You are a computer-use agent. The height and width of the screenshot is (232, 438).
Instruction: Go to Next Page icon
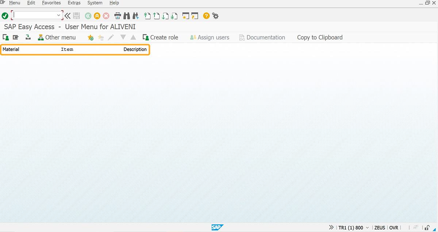[x=165, y=16]
